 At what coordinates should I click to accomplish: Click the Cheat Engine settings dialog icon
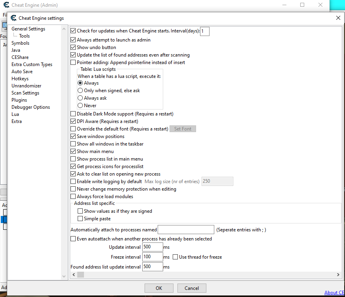coord(13,18)
